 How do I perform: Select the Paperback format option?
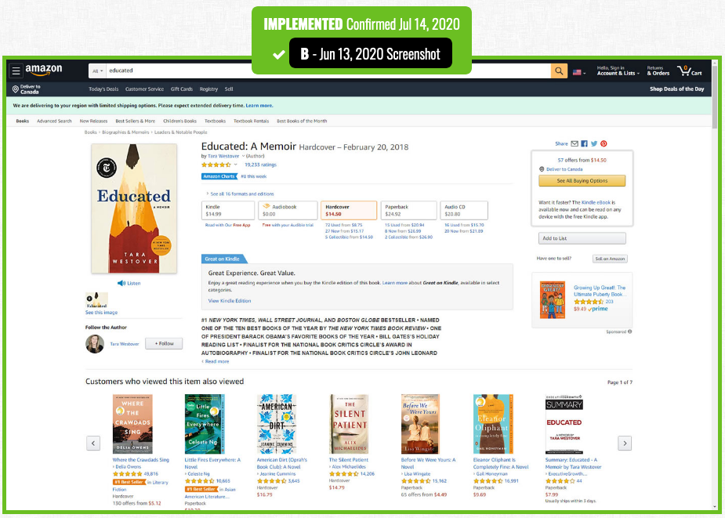pos(408,211)
